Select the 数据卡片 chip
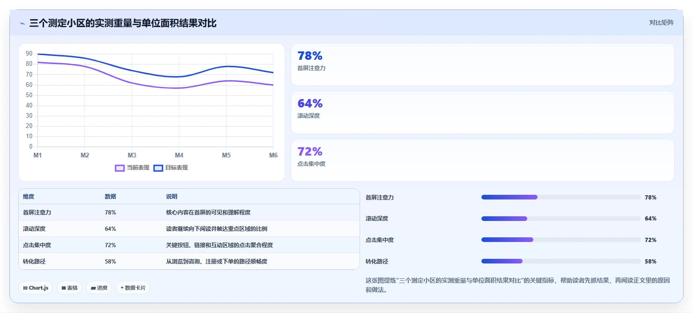Image resolution: width=693 pixels, height=313 pixels. [133, 288]
